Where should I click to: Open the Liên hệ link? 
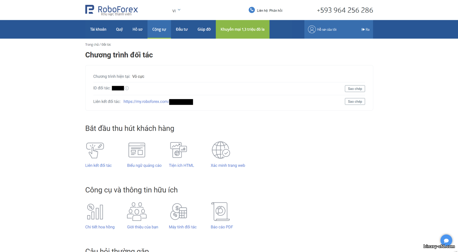[x=262, y=11]
